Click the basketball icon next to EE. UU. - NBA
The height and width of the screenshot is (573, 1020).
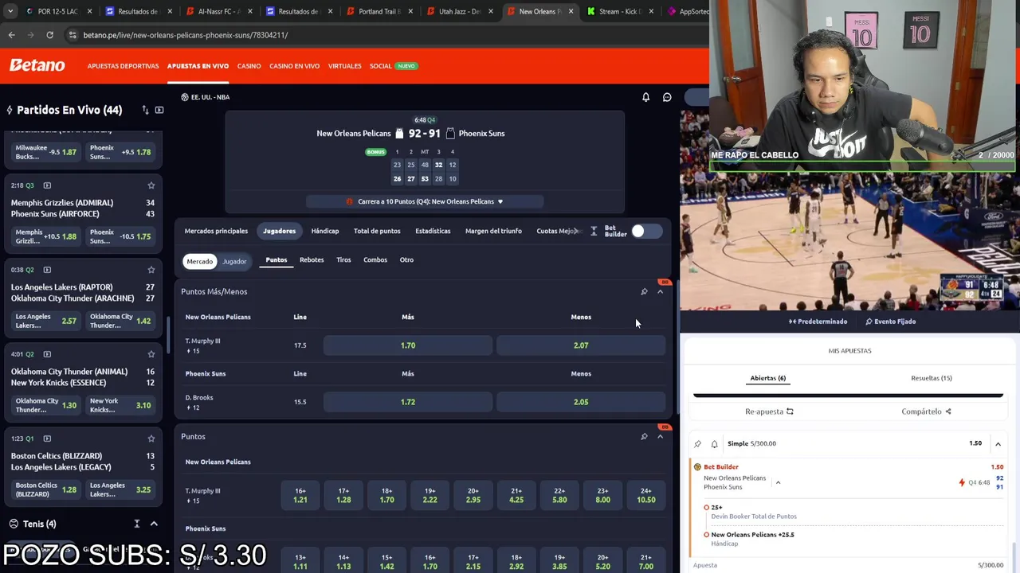[x=185, y=97]
